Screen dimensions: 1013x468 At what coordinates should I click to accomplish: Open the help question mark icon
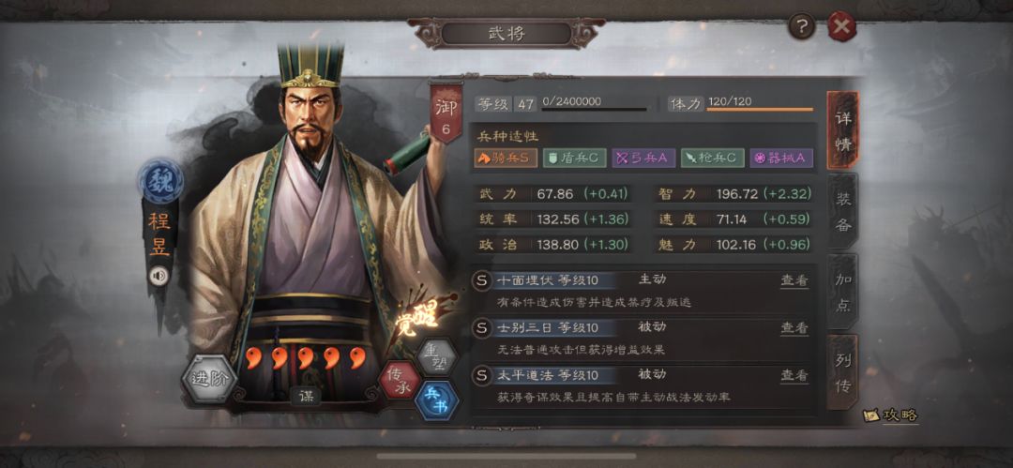click(802, 26)
